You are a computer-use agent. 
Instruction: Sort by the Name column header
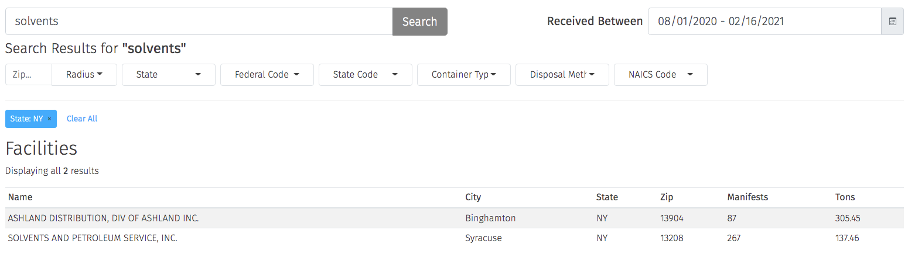pyautogui.click(x=21, y=197)
